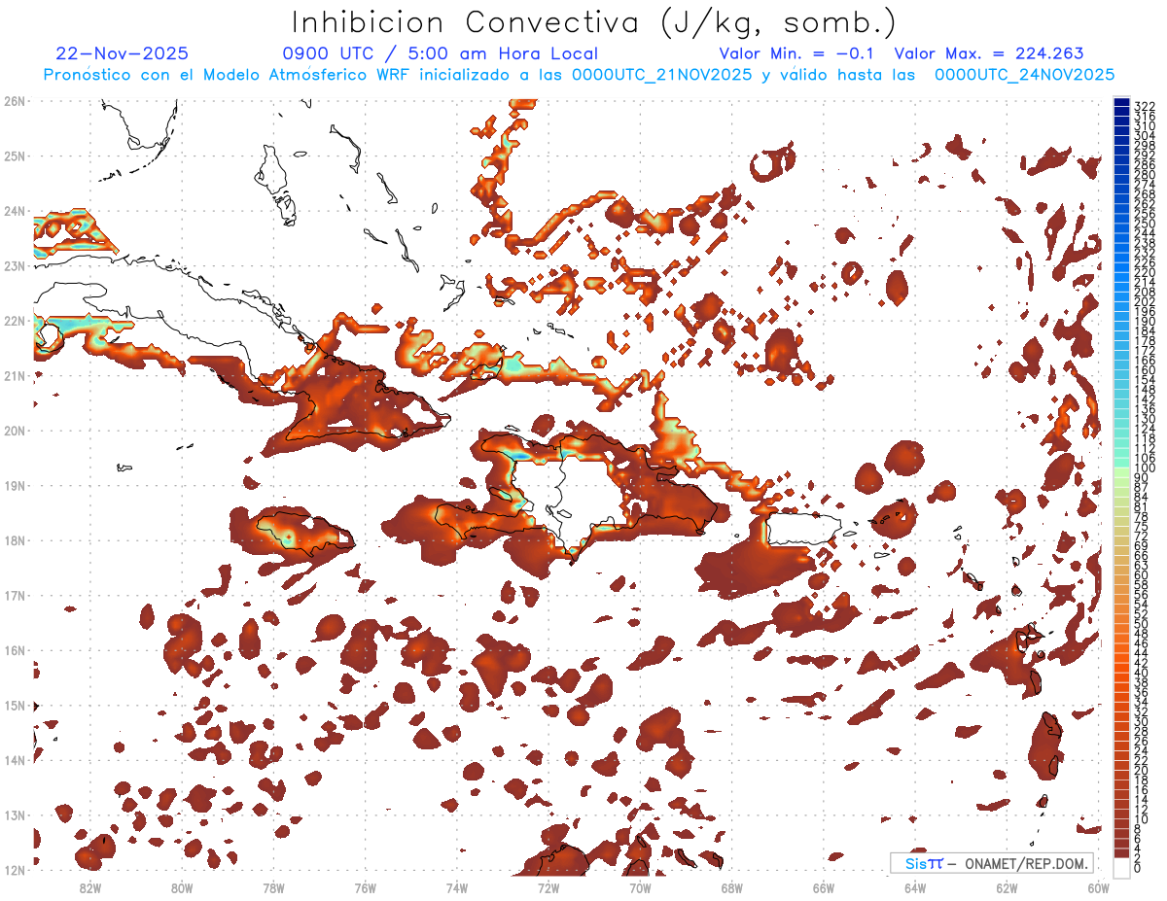The height and width of the screenshot is (901, 1167).
Task: Click the colorbar value 154
Action: click(x=1144, y=380)
